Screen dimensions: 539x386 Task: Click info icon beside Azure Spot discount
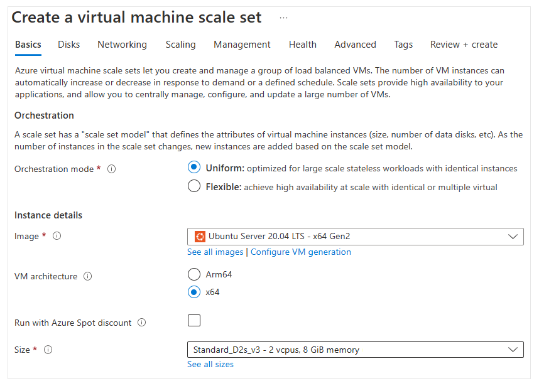click(142, 323)
